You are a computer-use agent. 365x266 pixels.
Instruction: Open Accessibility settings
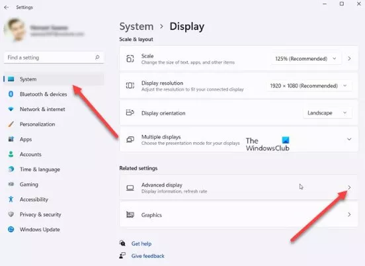[x=54, y=199]
